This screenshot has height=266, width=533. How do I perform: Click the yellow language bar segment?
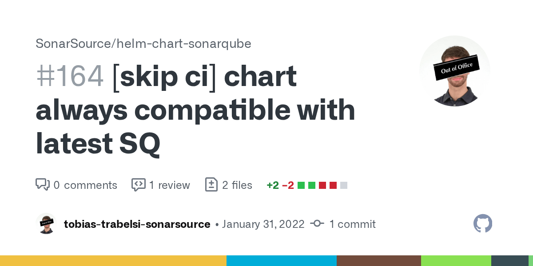(x=113, y=260)
